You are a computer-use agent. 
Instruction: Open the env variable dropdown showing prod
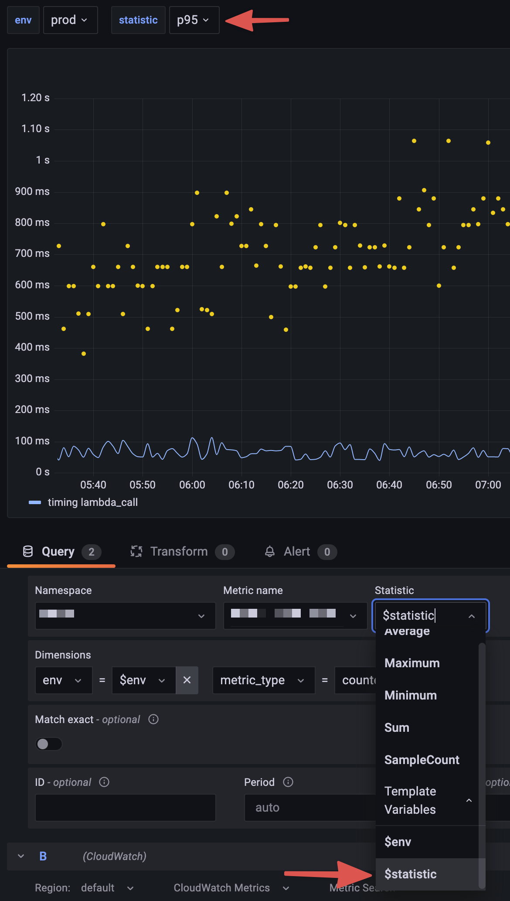70,20
